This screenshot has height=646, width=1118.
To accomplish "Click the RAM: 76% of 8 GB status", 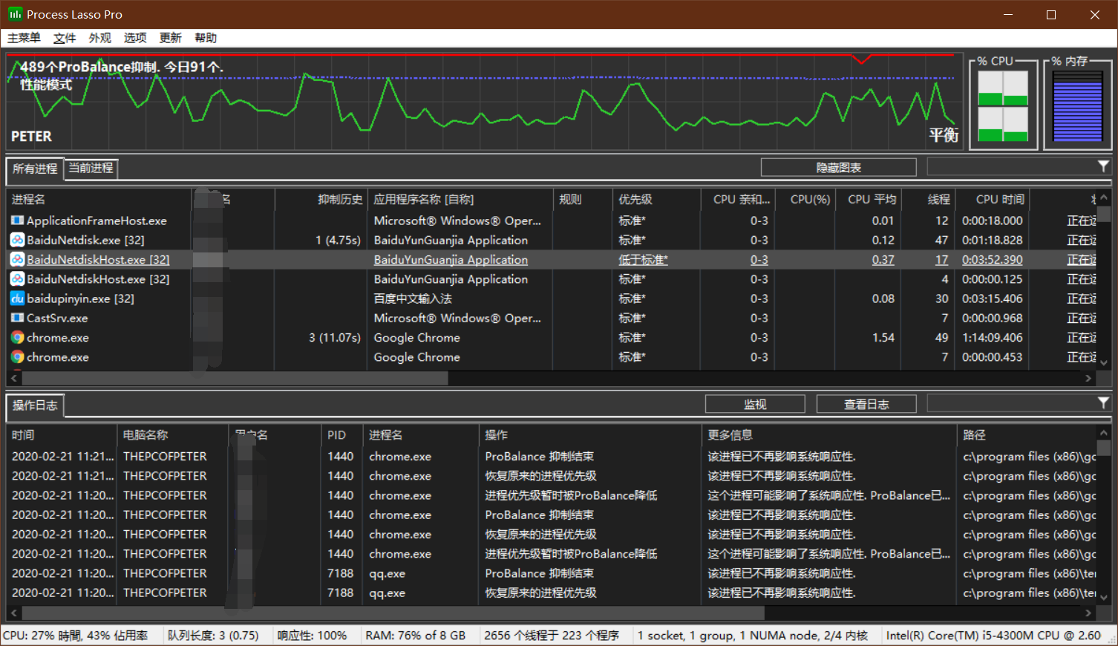I will pos(415,636).
